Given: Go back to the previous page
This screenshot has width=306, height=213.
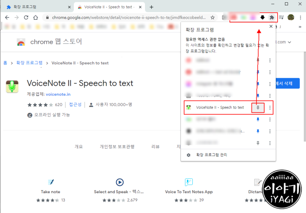Looking at the screenshot, I should (x=7, y=18).
